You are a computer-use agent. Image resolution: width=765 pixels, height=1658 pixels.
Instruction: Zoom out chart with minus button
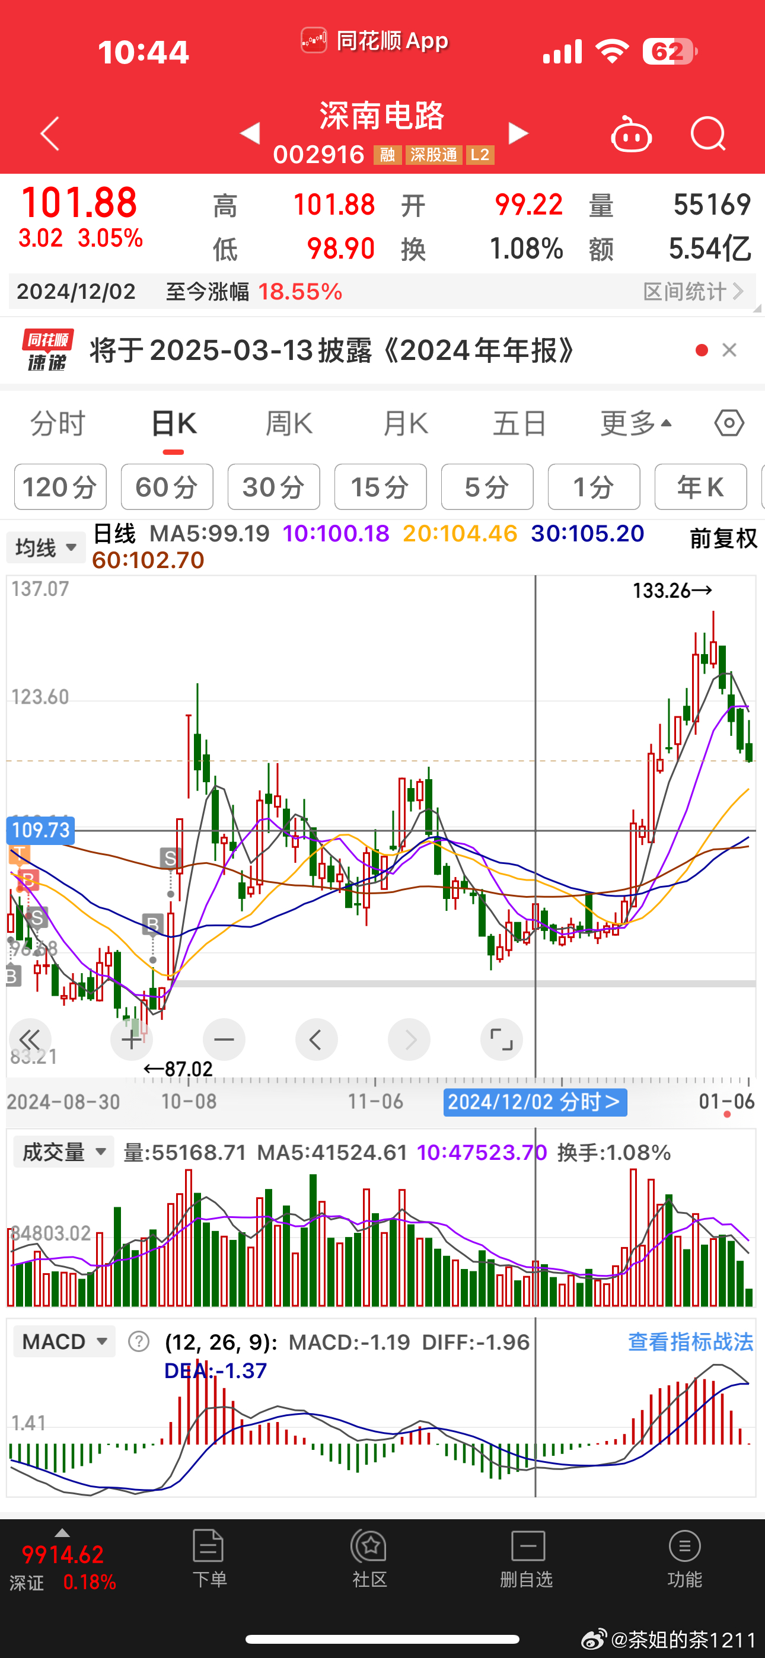point(224,1040)
